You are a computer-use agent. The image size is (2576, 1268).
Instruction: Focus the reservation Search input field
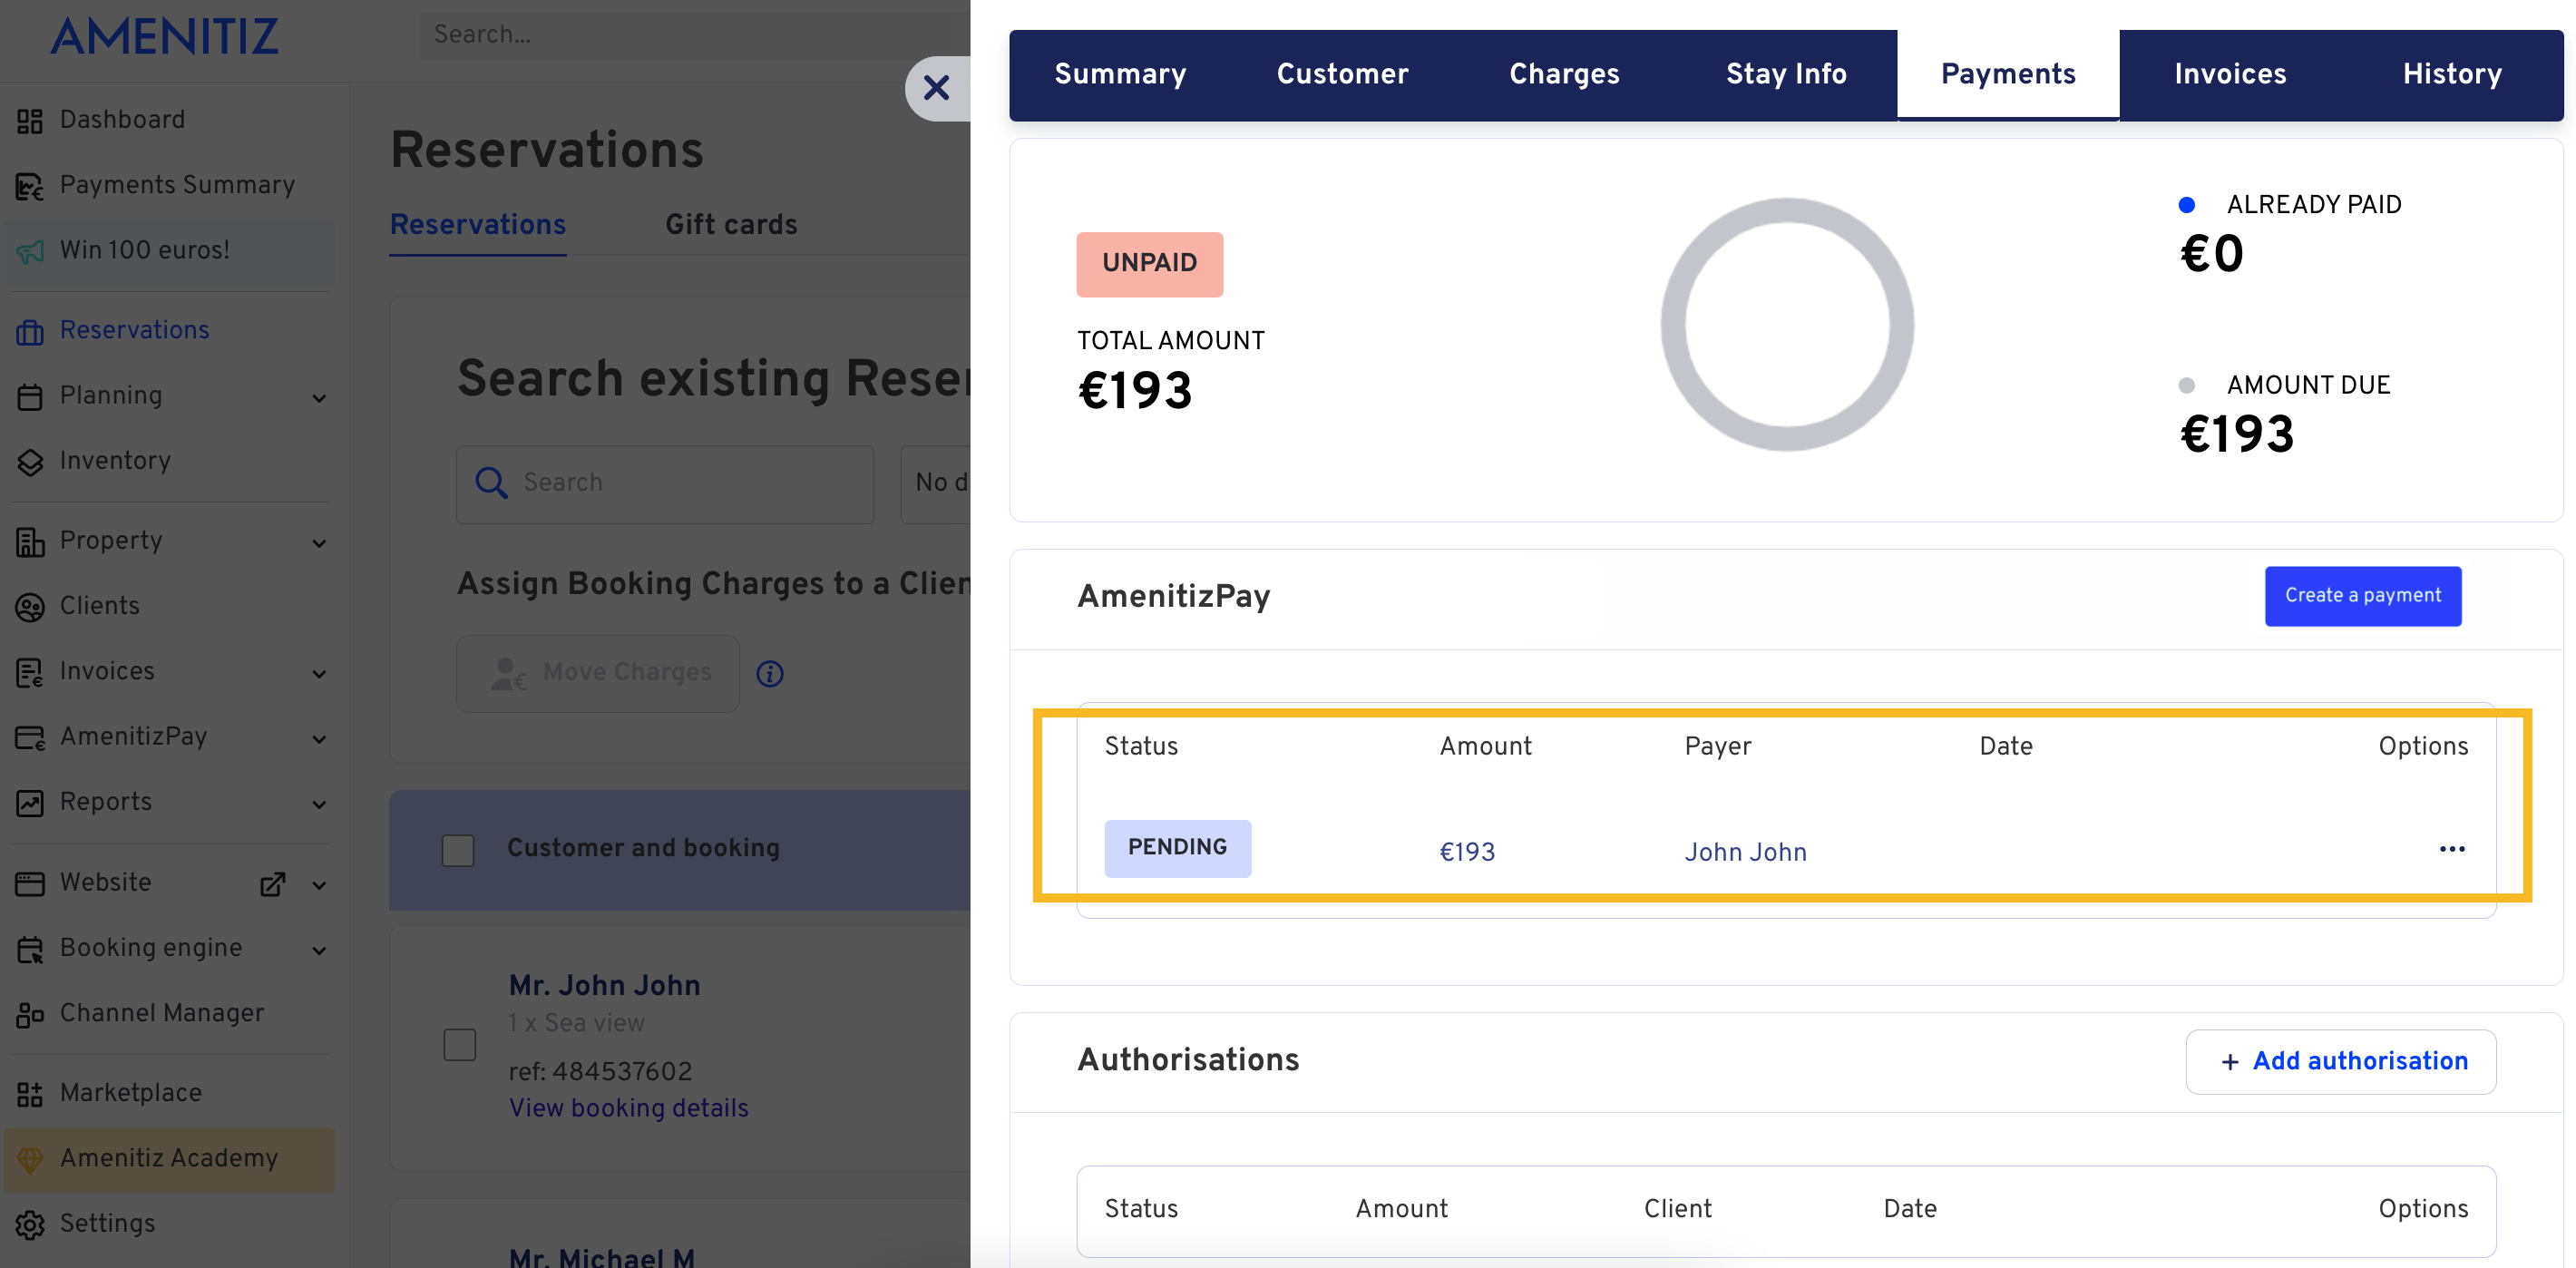pos(665,484)
